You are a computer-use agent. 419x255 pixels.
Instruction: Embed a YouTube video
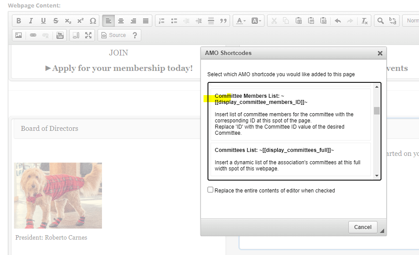(x=60, y=35)
